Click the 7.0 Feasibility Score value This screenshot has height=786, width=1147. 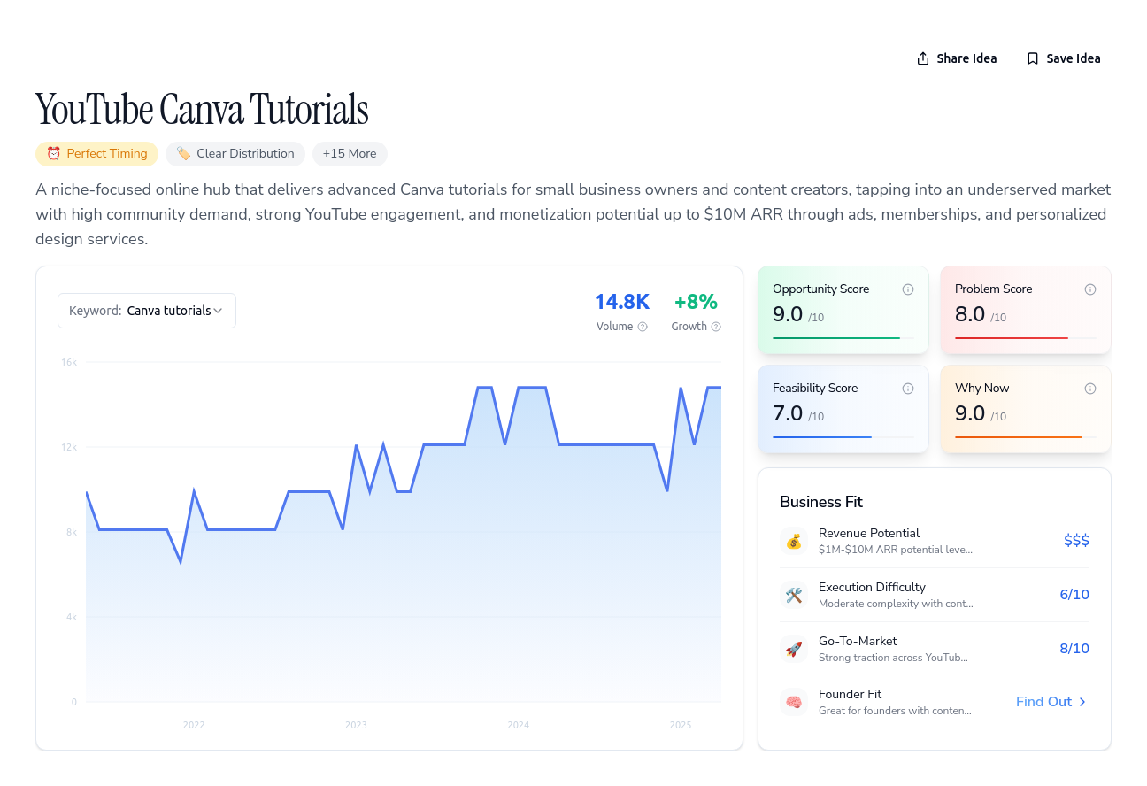click(788, 413)
